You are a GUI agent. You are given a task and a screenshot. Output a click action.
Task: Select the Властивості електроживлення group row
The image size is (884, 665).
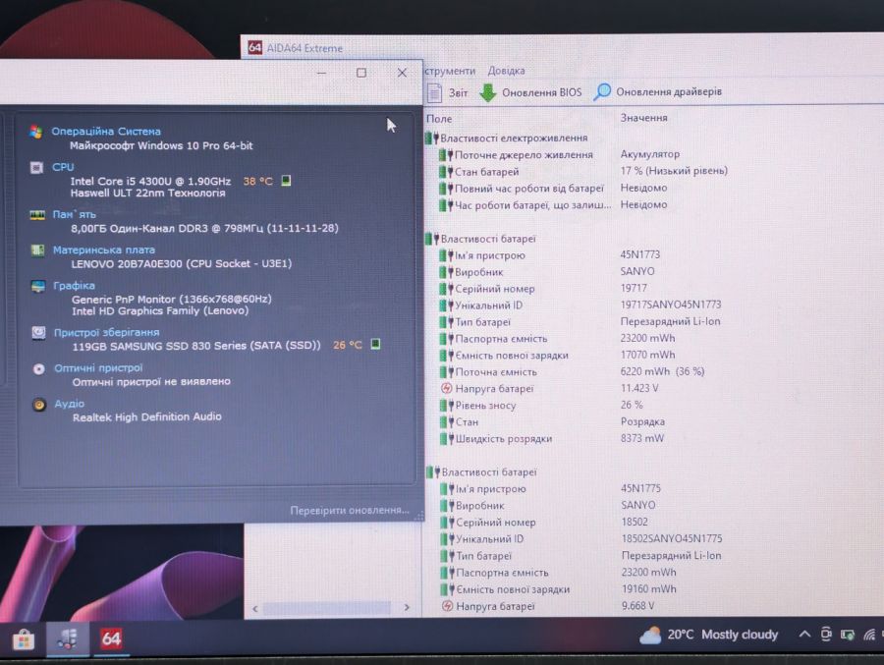pos(506,138)
